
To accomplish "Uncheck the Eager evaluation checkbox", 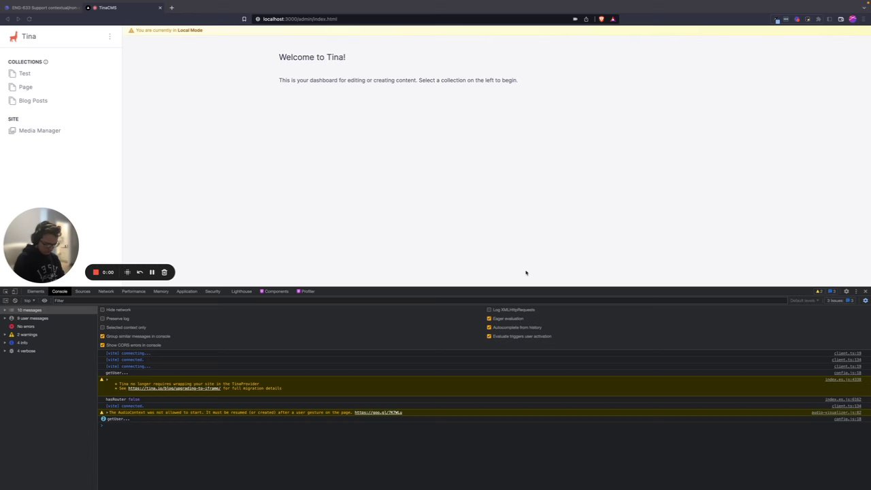I will click(x=489, y=318).
